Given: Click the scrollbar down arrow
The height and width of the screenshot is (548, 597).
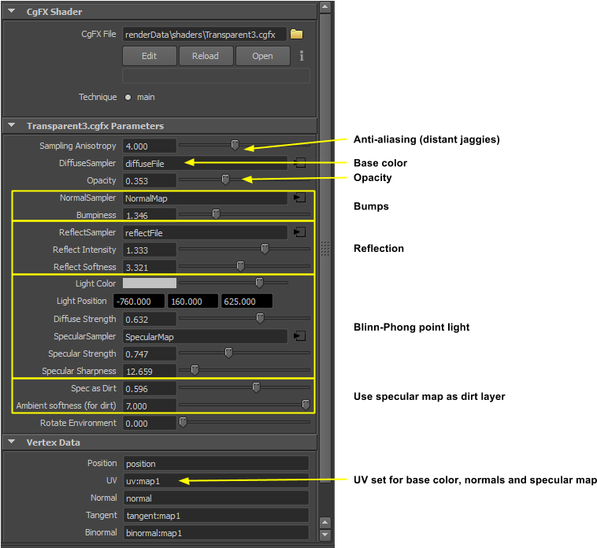Looking at the screenshot, I should [325, 534].
